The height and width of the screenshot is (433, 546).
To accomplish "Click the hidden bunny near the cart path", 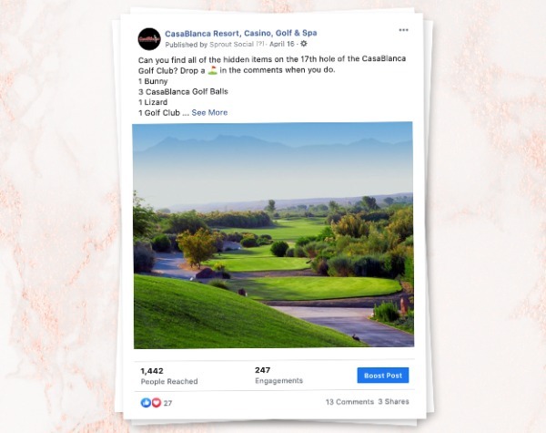I will (356, 337).
